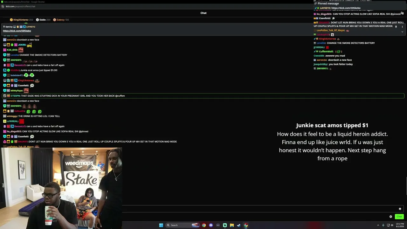Open the chat settings gear icon

click(391, 217)
